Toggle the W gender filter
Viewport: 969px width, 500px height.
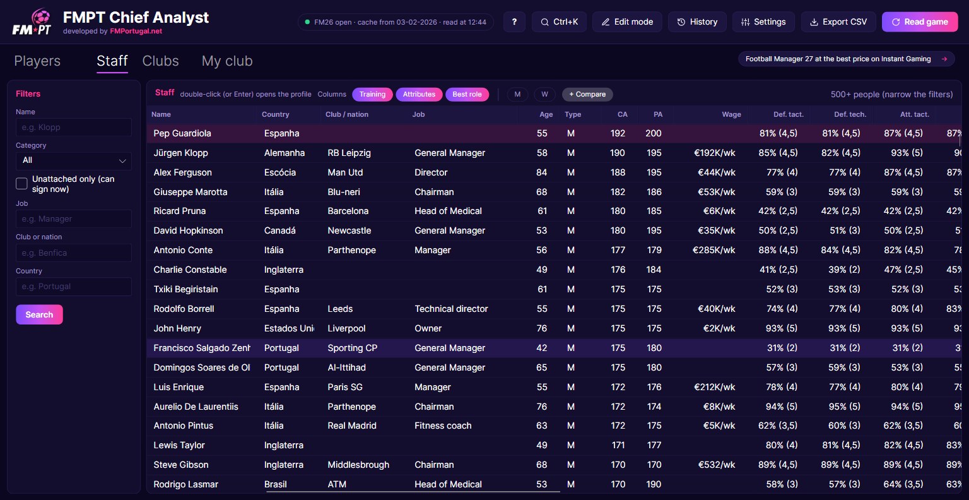544,95
